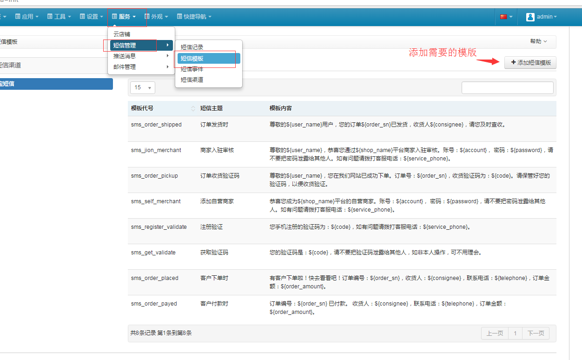582x360 pixels.
Task: Click the sort arrows on 模板代号 column
Action: (193, 108)
